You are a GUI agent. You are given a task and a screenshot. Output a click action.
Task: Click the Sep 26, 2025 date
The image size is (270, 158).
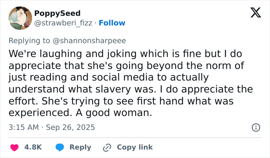[70, 127]
